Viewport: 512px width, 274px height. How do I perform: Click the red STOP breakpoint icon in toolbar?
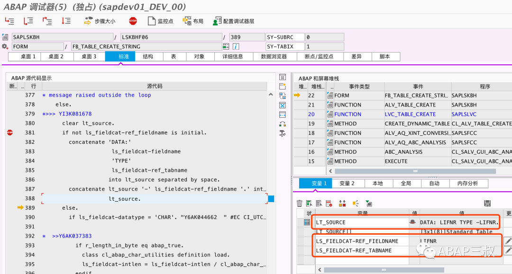133,21
